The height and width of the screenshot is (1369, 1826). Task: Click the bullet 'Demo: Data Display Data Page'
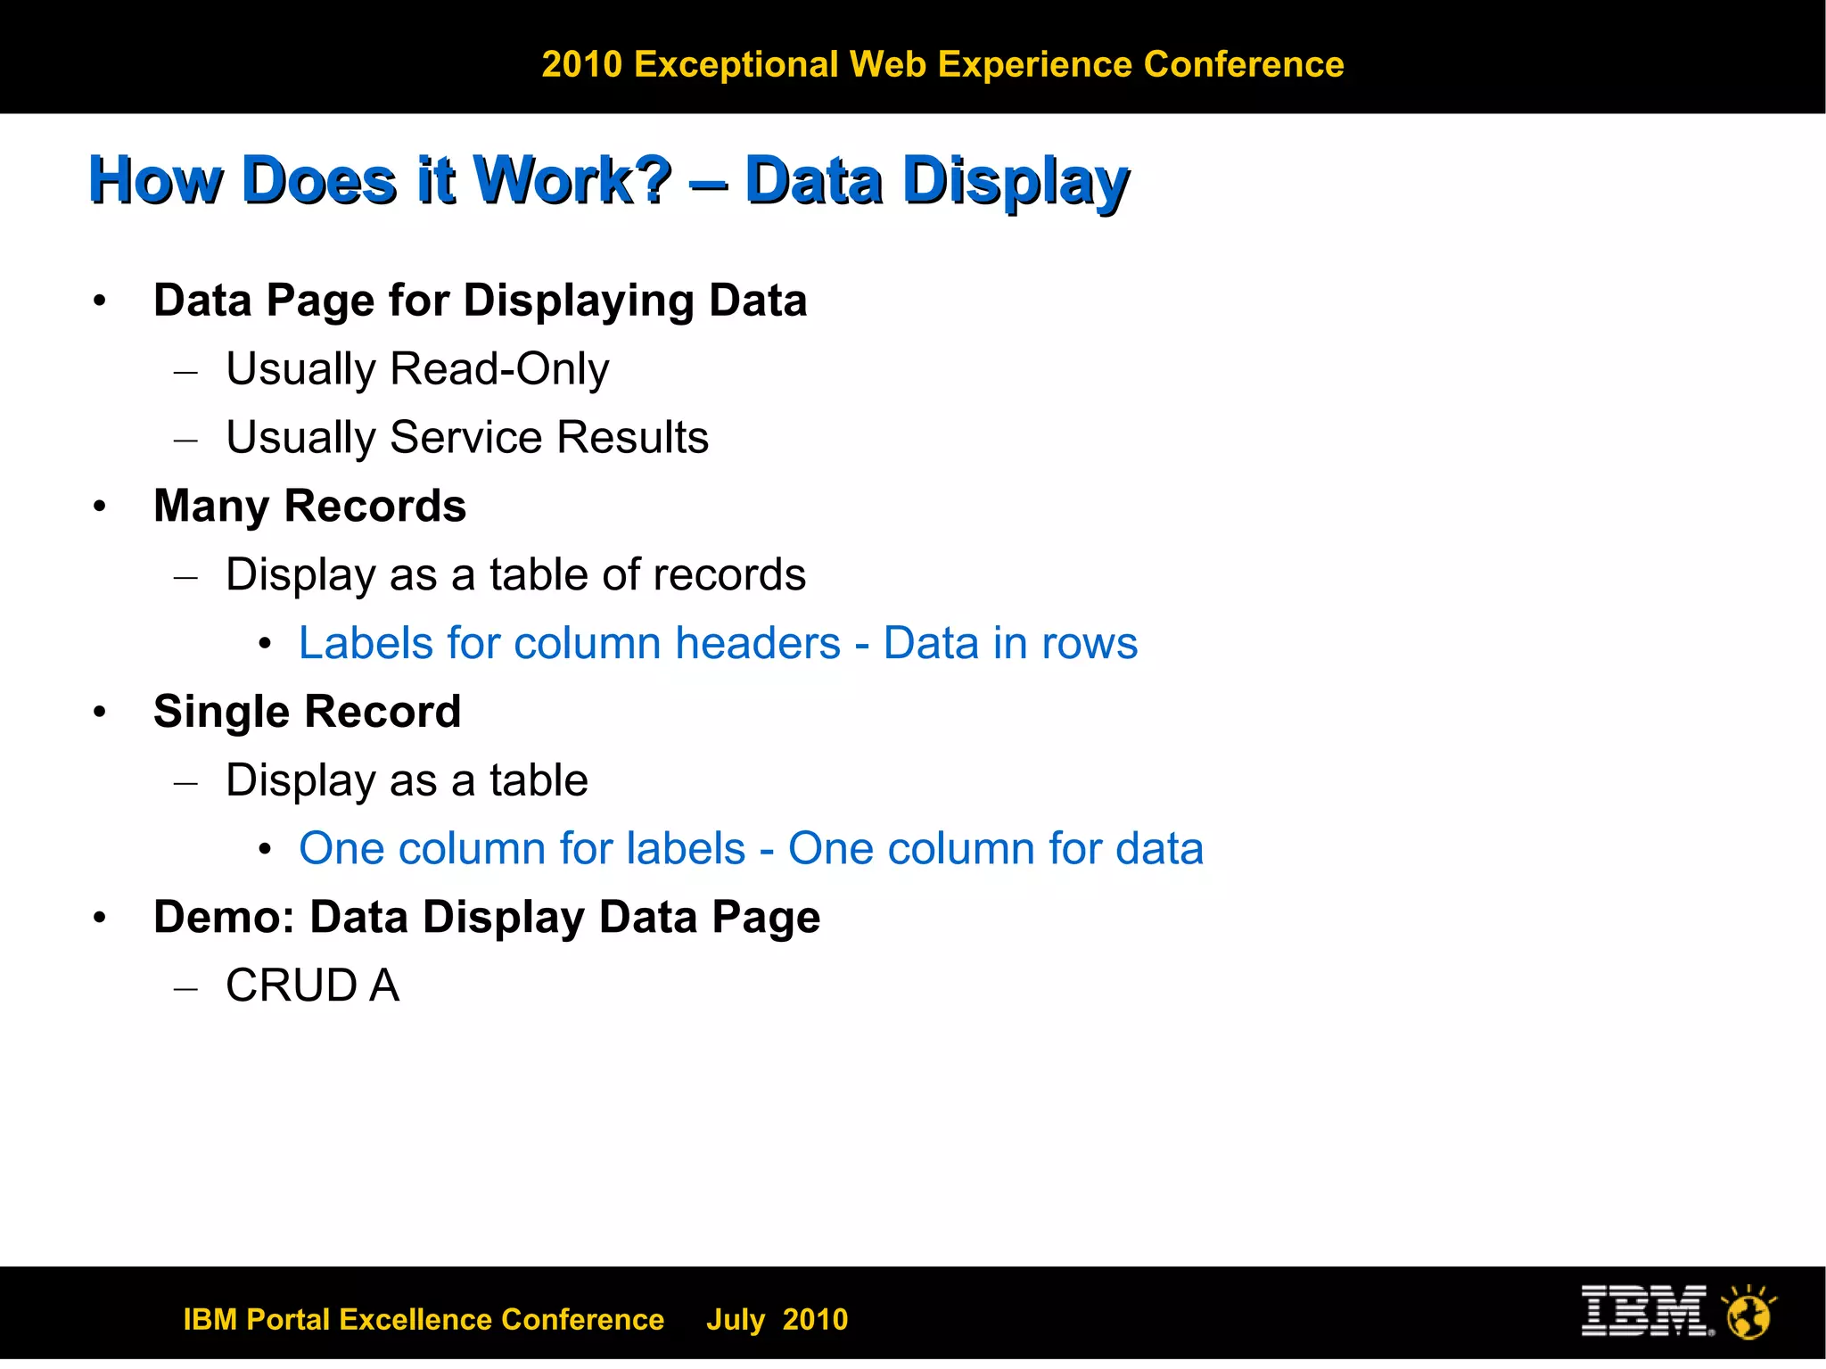click(x=487, y=918)
